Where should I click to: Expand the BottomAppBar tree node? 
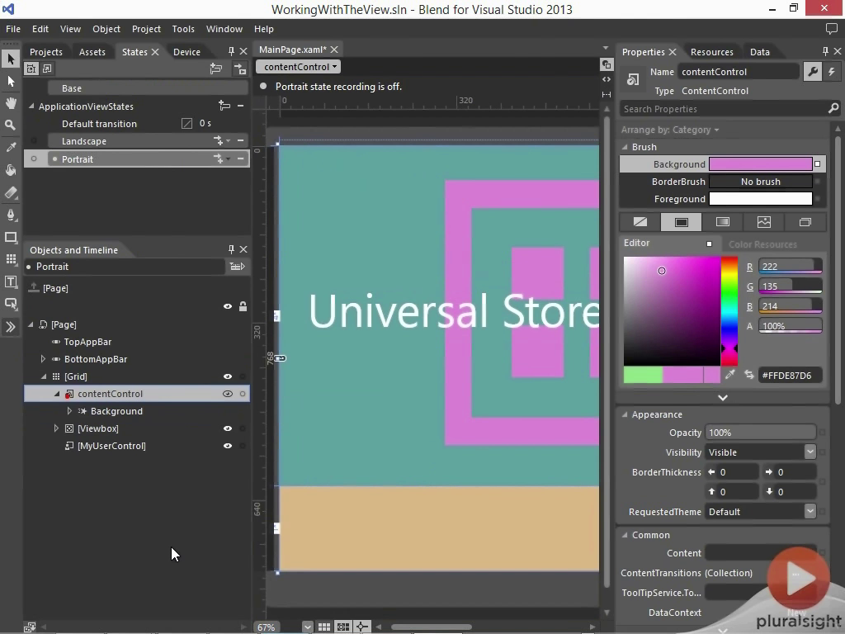tap(43, 359)
